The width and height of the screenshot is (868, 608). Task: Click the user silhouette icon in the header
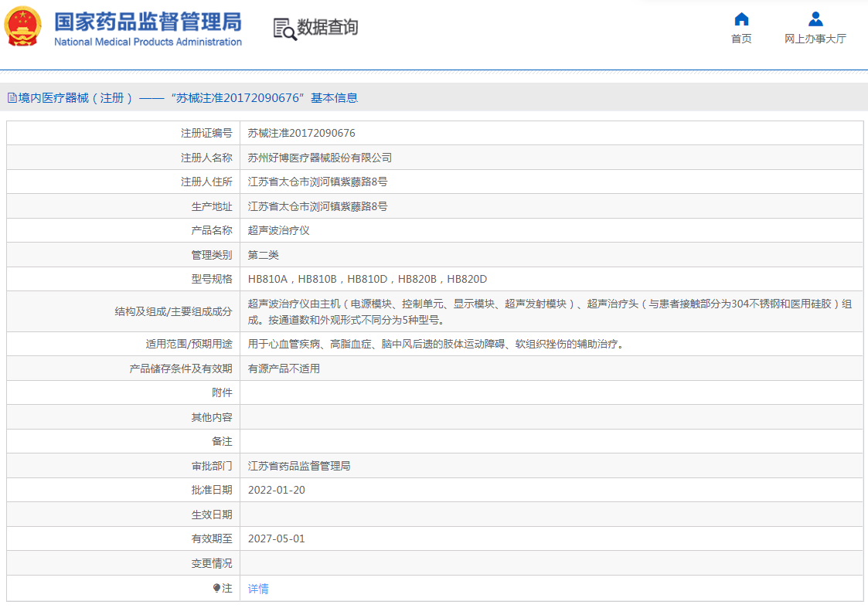pyautogui.click(x=815, y=19)
